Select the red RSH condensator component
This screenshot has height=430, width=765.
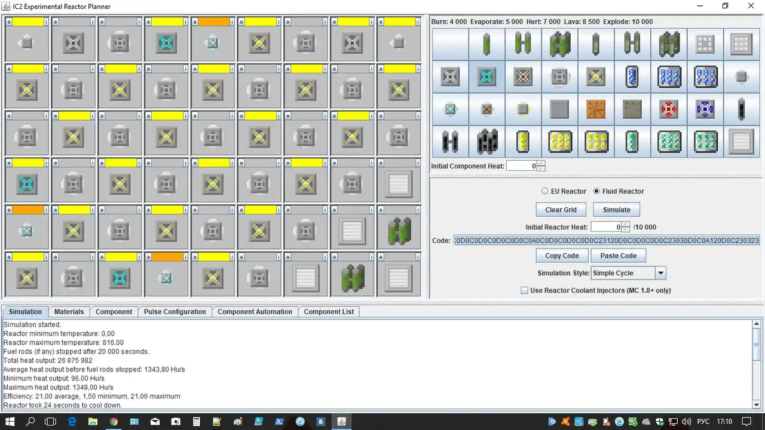[668, 109]
